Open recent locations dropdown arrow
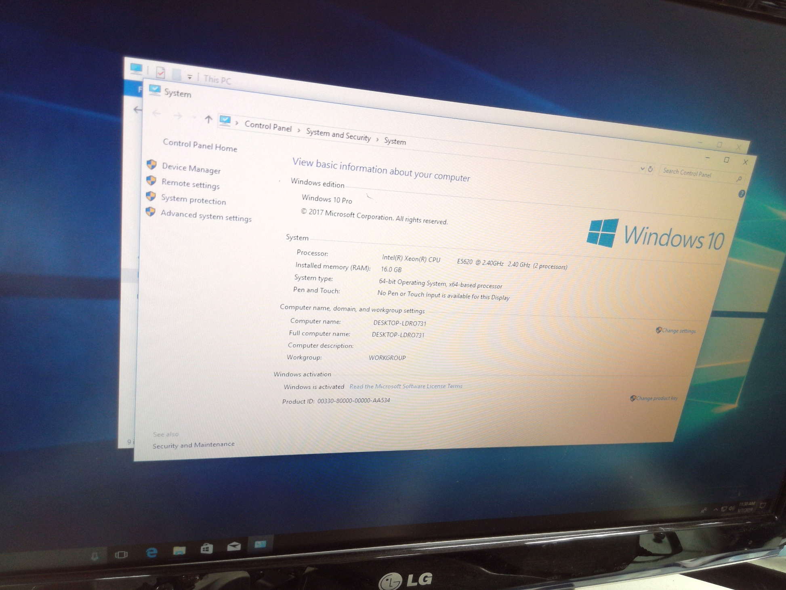 pyautogui.click(x=194, y=118)
